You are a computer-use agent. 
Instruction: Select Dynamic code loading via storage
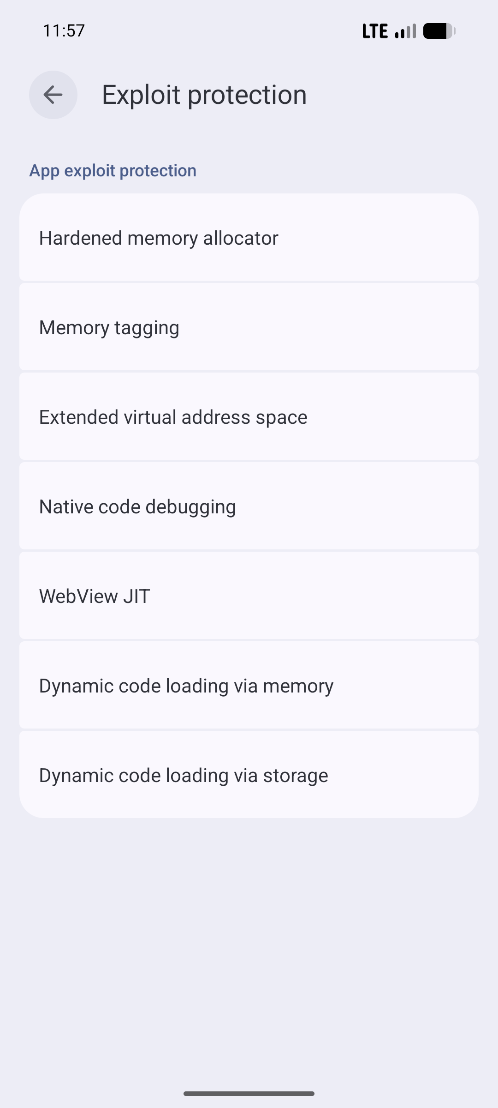249,775
